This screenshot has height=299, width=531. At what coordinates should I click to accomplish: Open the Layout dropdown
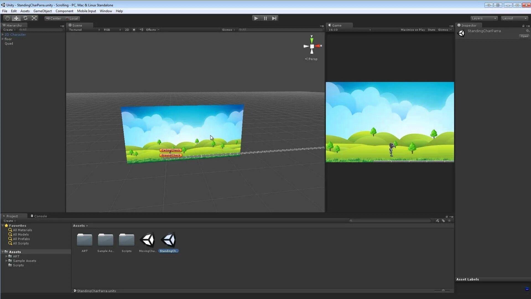514,18
